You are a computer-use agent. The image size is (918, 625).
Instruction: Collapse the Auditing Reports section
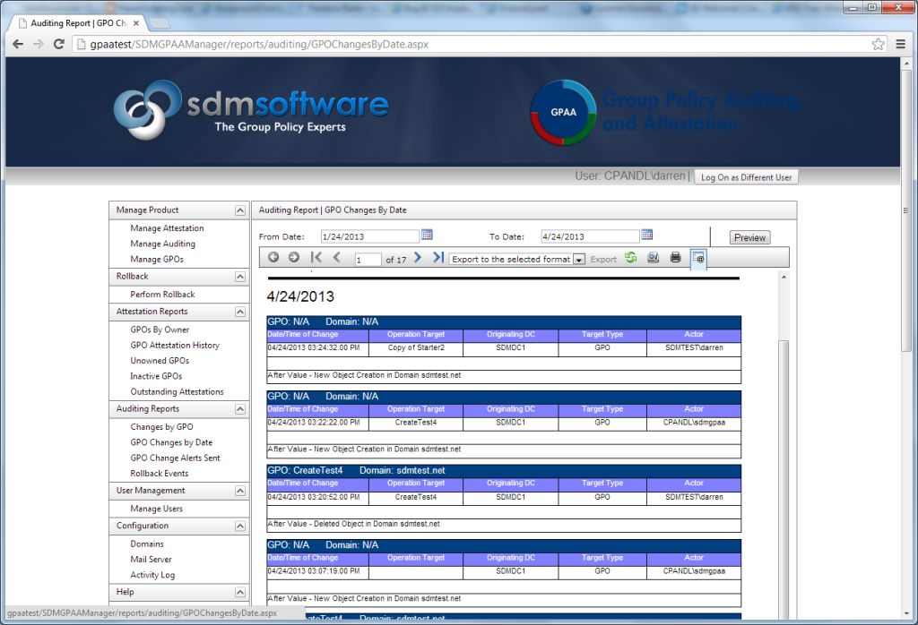point(238,409)
